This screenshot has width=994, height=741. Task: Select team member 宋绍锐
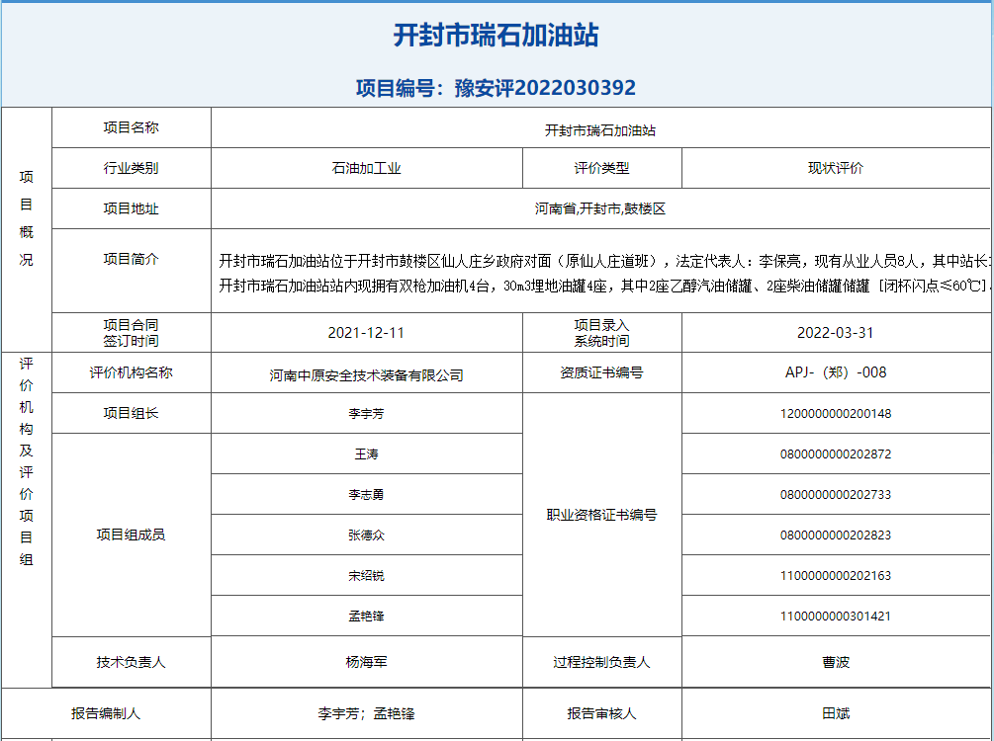tap(366, 576)
